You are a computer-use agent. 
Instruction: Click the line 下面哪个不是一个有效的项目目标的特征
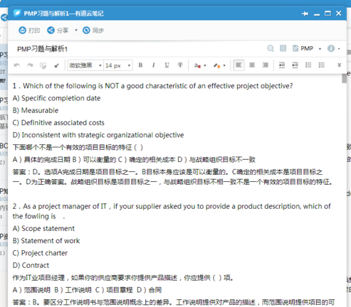tap(78, 147)
